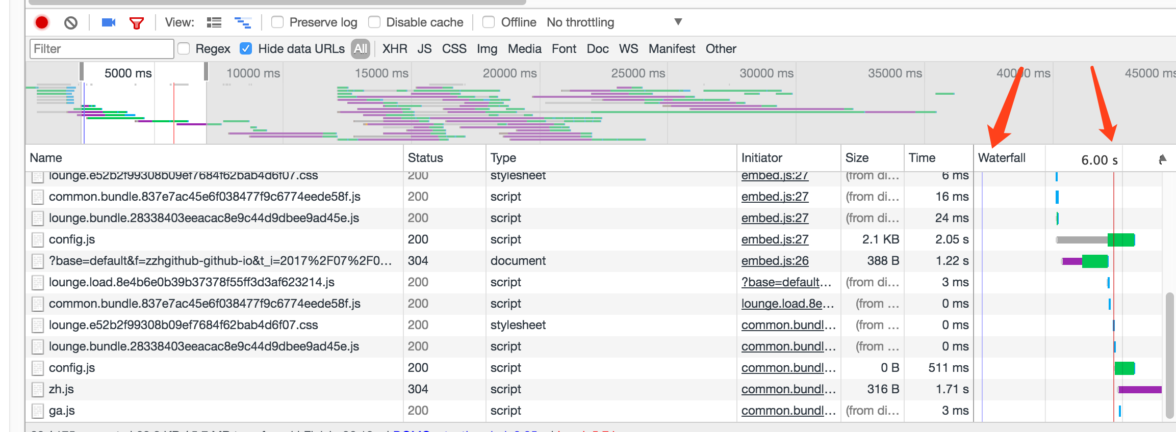Click gray-green waterfall bar of 2.05 s config.js
1176x432 pixels.
1095,239
